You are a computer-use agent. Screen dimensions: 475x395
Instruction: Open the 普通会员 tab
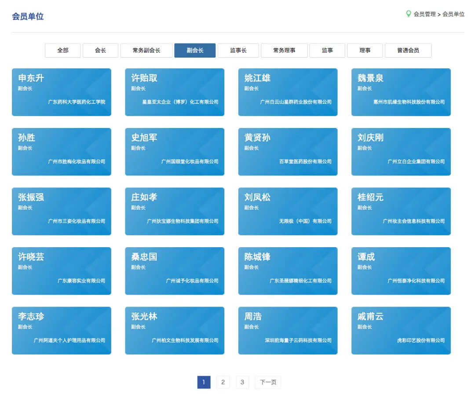(x=408, y=51)
